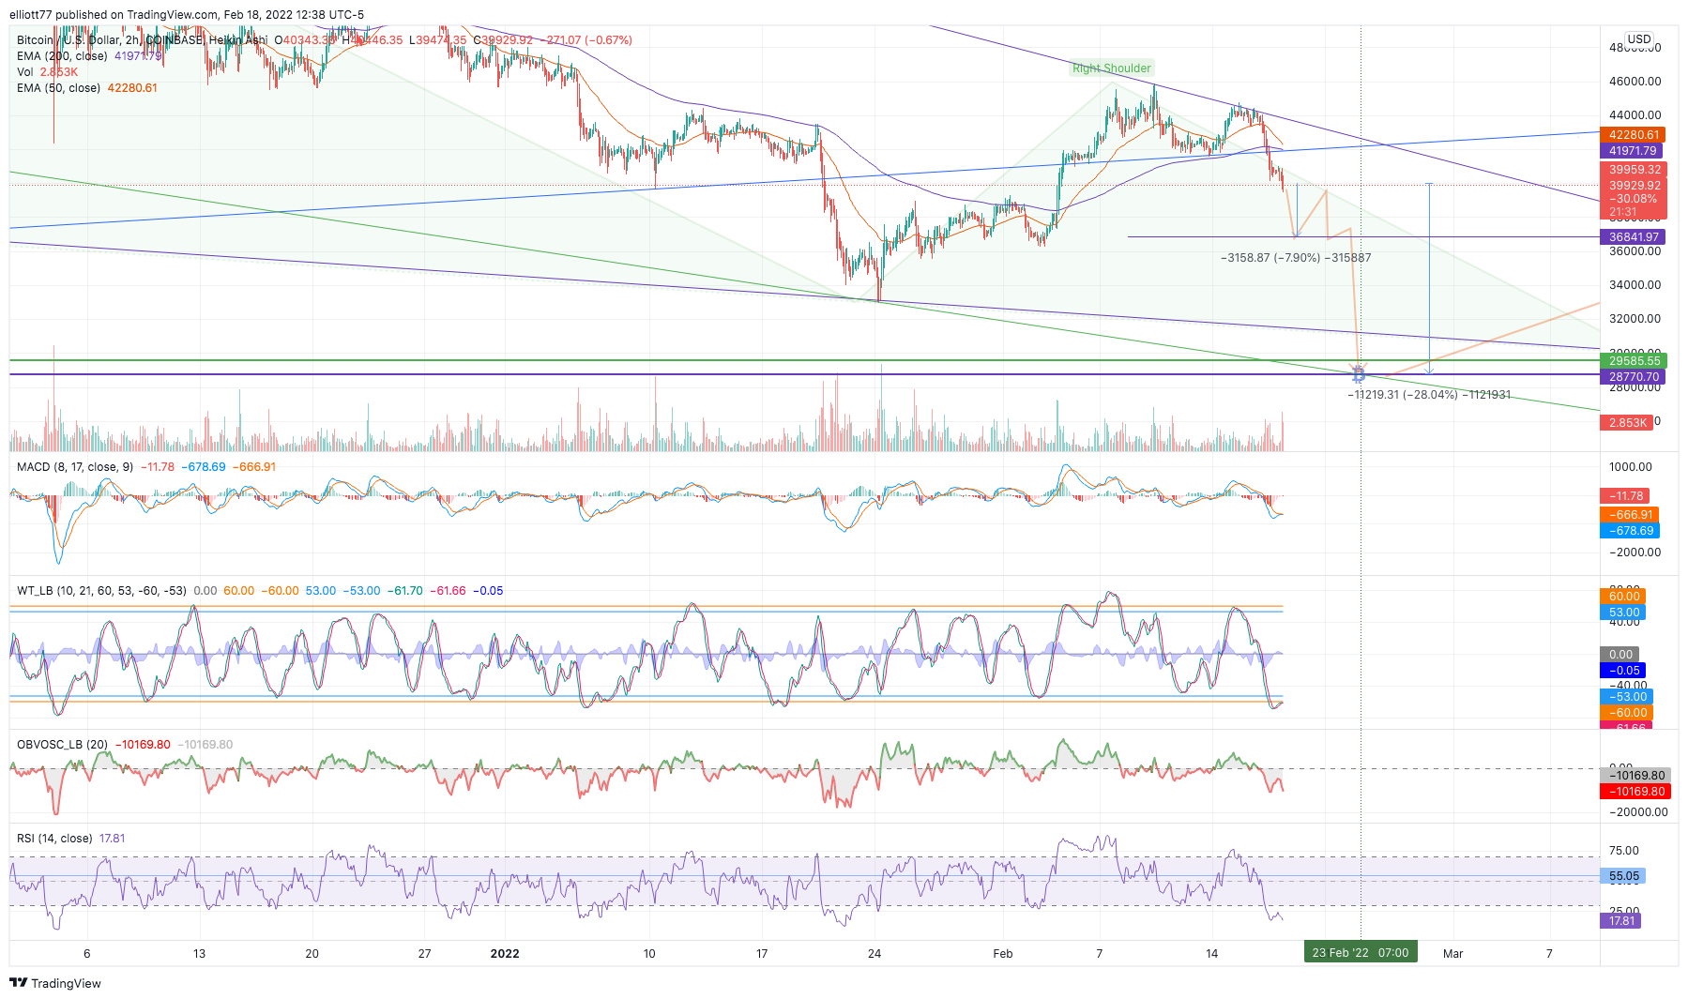Click the 14 date label on time axis
This screenshot has width=1688, height=999.
tap(1212, 953)
